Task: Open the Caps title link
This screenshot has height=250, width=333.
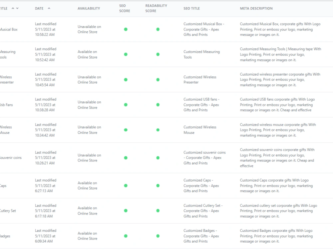Action: (x=3, y=186)
